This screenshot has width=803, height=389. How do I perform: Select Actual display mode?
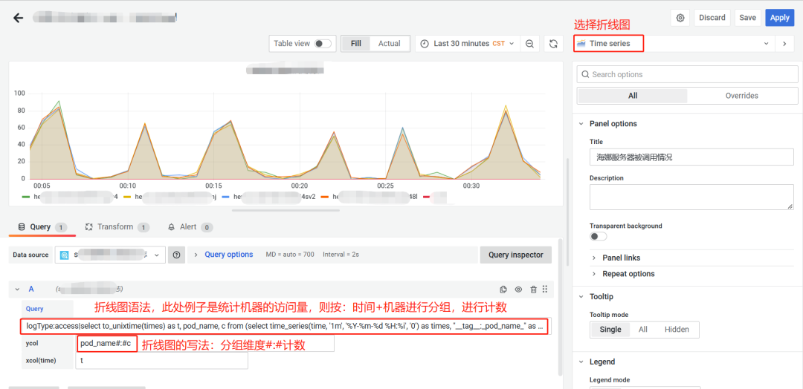click(x=389, y=44)
